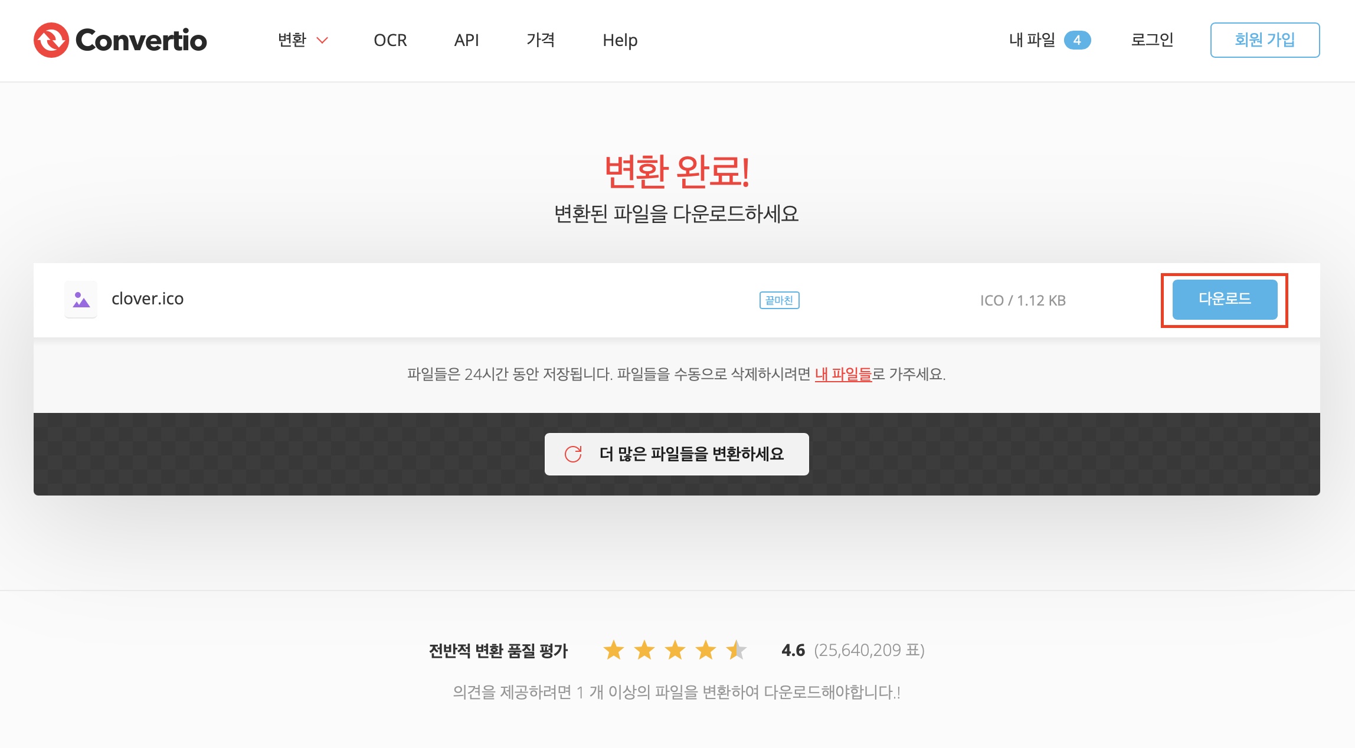
Task: Open the Help menu item
Action: 620,40
